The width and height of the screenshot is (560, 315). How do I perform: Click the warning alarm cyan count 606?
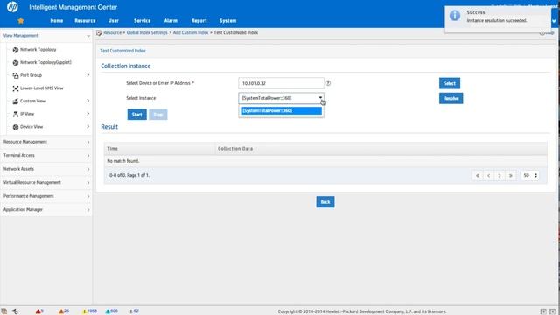point(112,311)
